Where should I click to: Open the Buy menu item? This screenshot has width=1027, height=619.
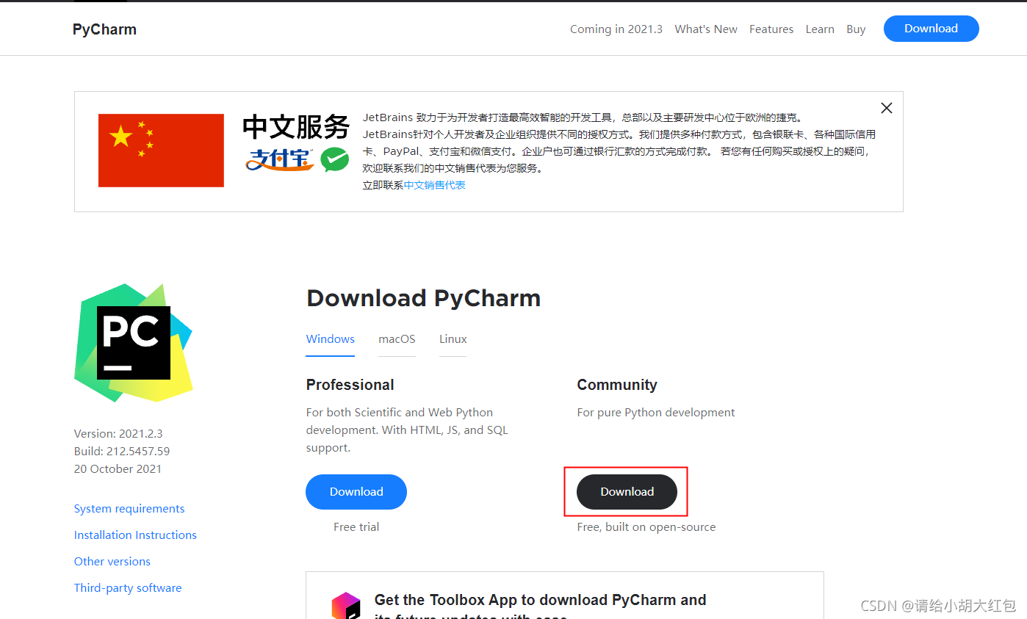click(x=856, y=29)
